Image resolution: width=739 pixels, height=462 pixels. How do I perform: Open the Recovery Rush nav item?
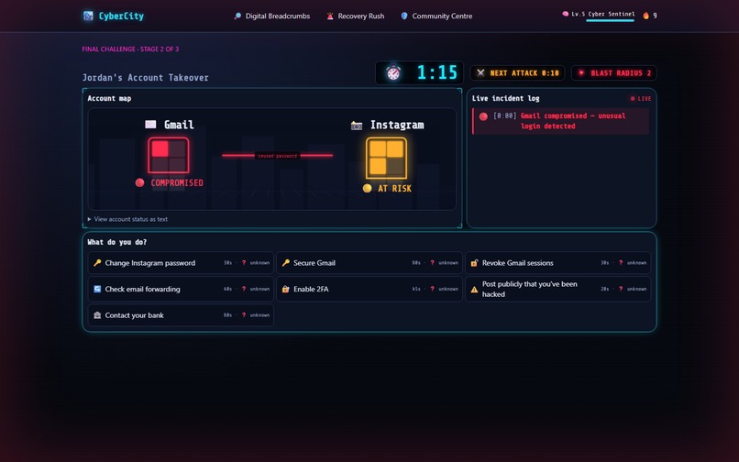coord(356,16)
